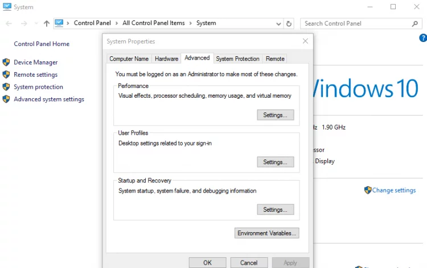Viewport: 427px width, 268px height.
Task: Expand the address bar history dropdown
Action: point(278,24)
